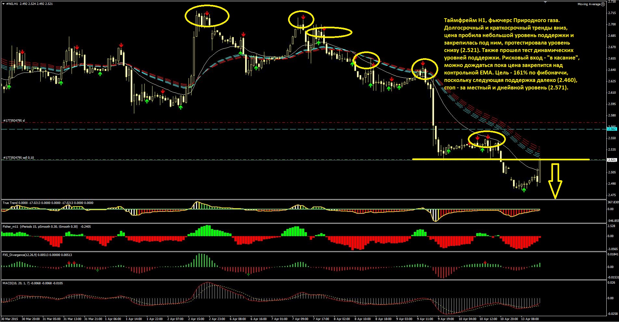
Task: Click the 2.562 price tag on the axis
Action: pos(612,129)
